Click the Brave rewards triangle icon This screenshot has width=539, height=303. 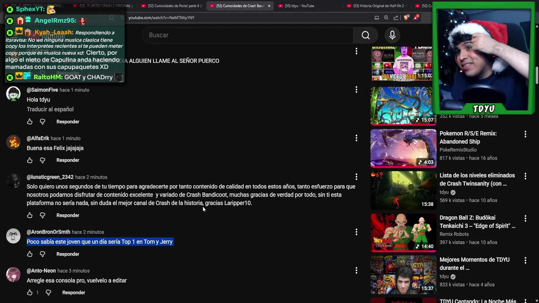(416, 17)
